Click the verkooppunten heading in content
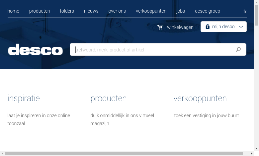 (200, 98)
